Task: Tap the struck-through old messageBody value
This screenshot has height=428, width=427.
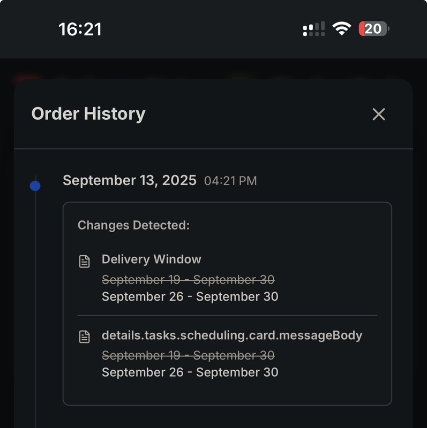Action: 188,355
